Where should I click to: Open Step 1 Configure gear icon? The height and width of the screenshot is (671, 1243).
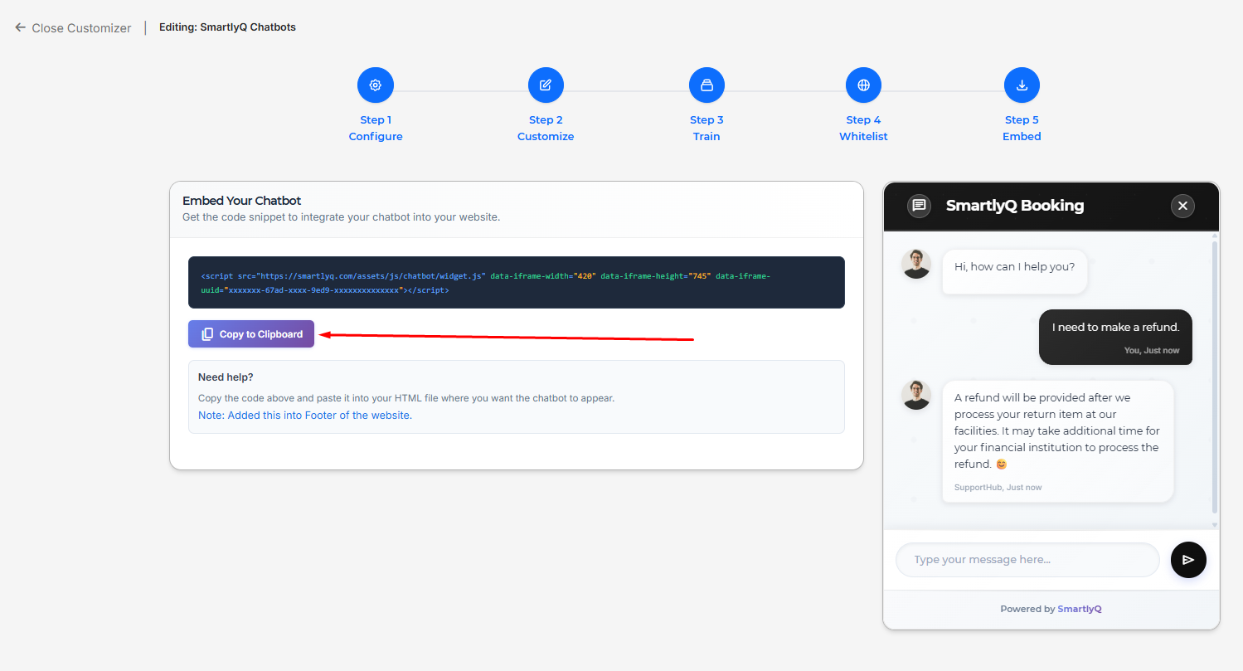pos(376,85)
